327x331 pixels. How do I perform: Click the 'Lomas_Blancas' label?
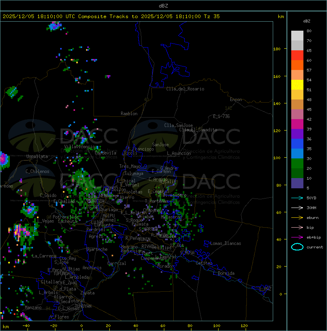pyautogui.click(x=226, y=244)
